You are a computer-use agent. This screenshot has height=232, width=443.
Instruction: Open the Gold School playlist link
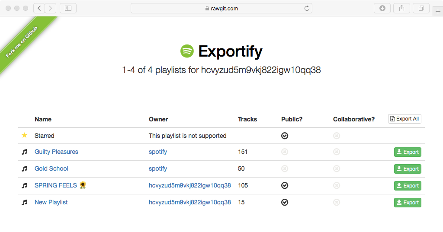51,168
